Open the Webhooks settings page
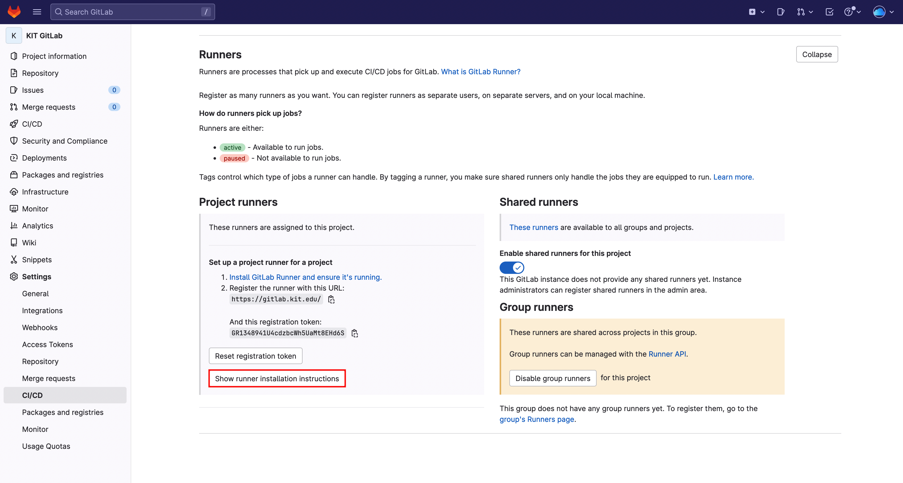The image size is (903, 483). pos(40,327)
